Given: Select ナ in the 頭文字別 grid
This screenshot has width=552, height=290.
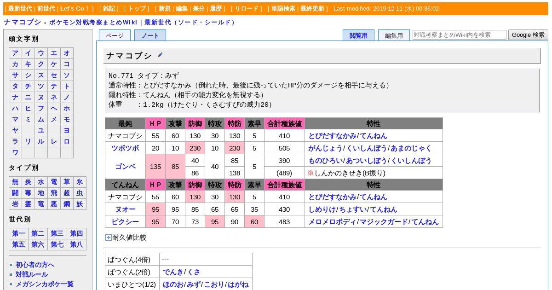Looking at the screenshot, I should 15,97.
